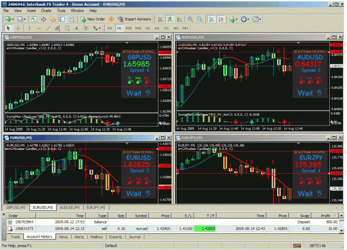Viewport: 347px width, 250px height.
Task: Select the Fibonacci retracement tool
Action: 67,28
